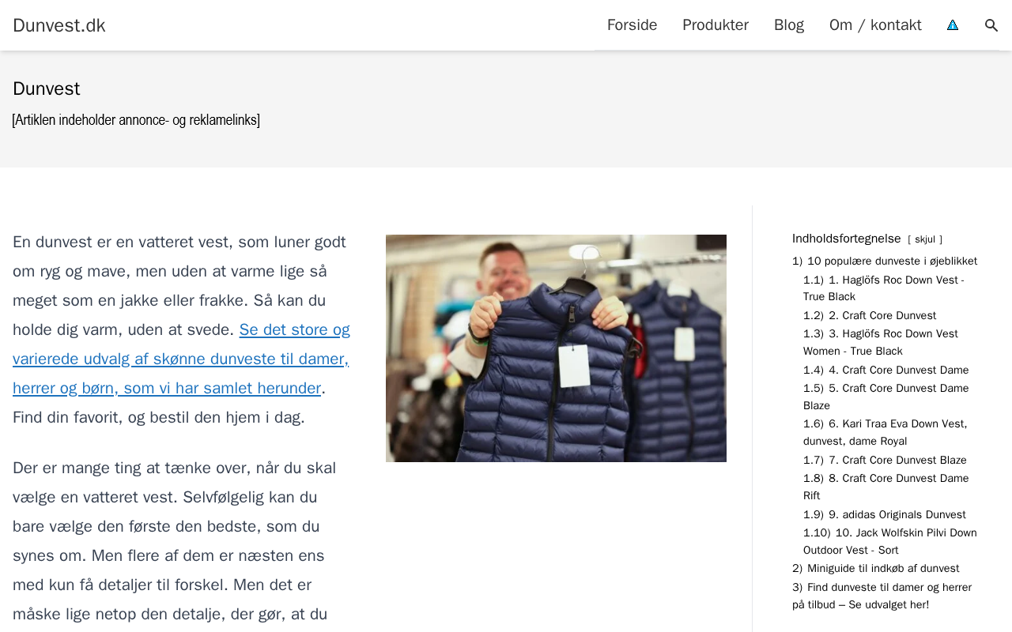Jump to Jack Wolfskin Pilvi Down entry
Viewport: 1012px width, 632px height.
890,542
